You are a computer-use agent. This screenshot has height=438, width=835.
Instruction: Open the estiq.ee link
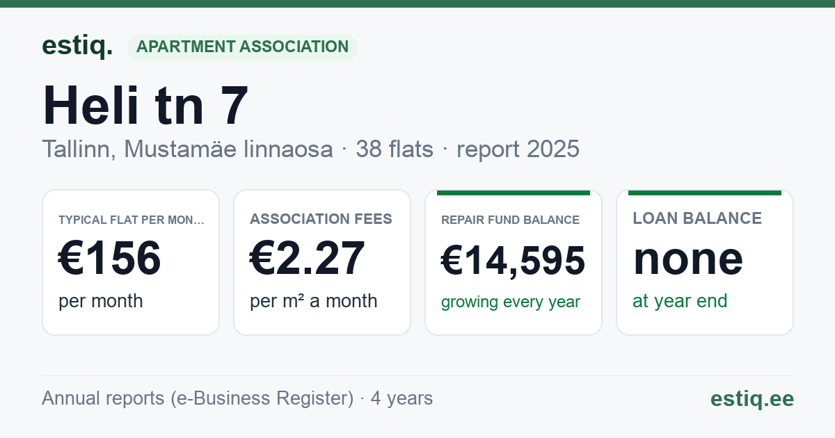click(x=751, y=398)
